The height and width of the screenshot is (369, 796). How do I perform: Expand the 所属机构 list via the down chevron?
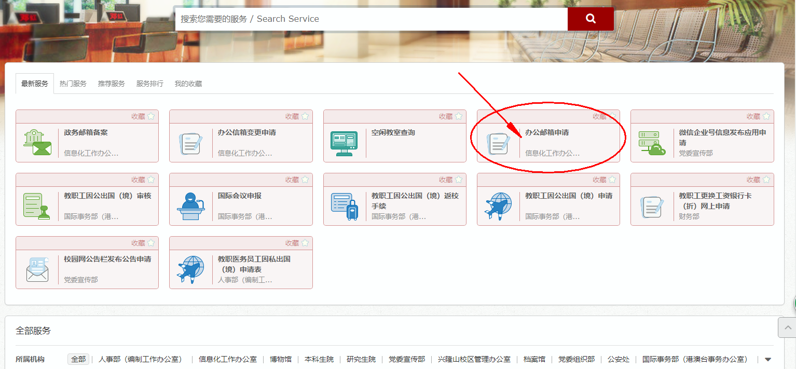coord(768,359)
